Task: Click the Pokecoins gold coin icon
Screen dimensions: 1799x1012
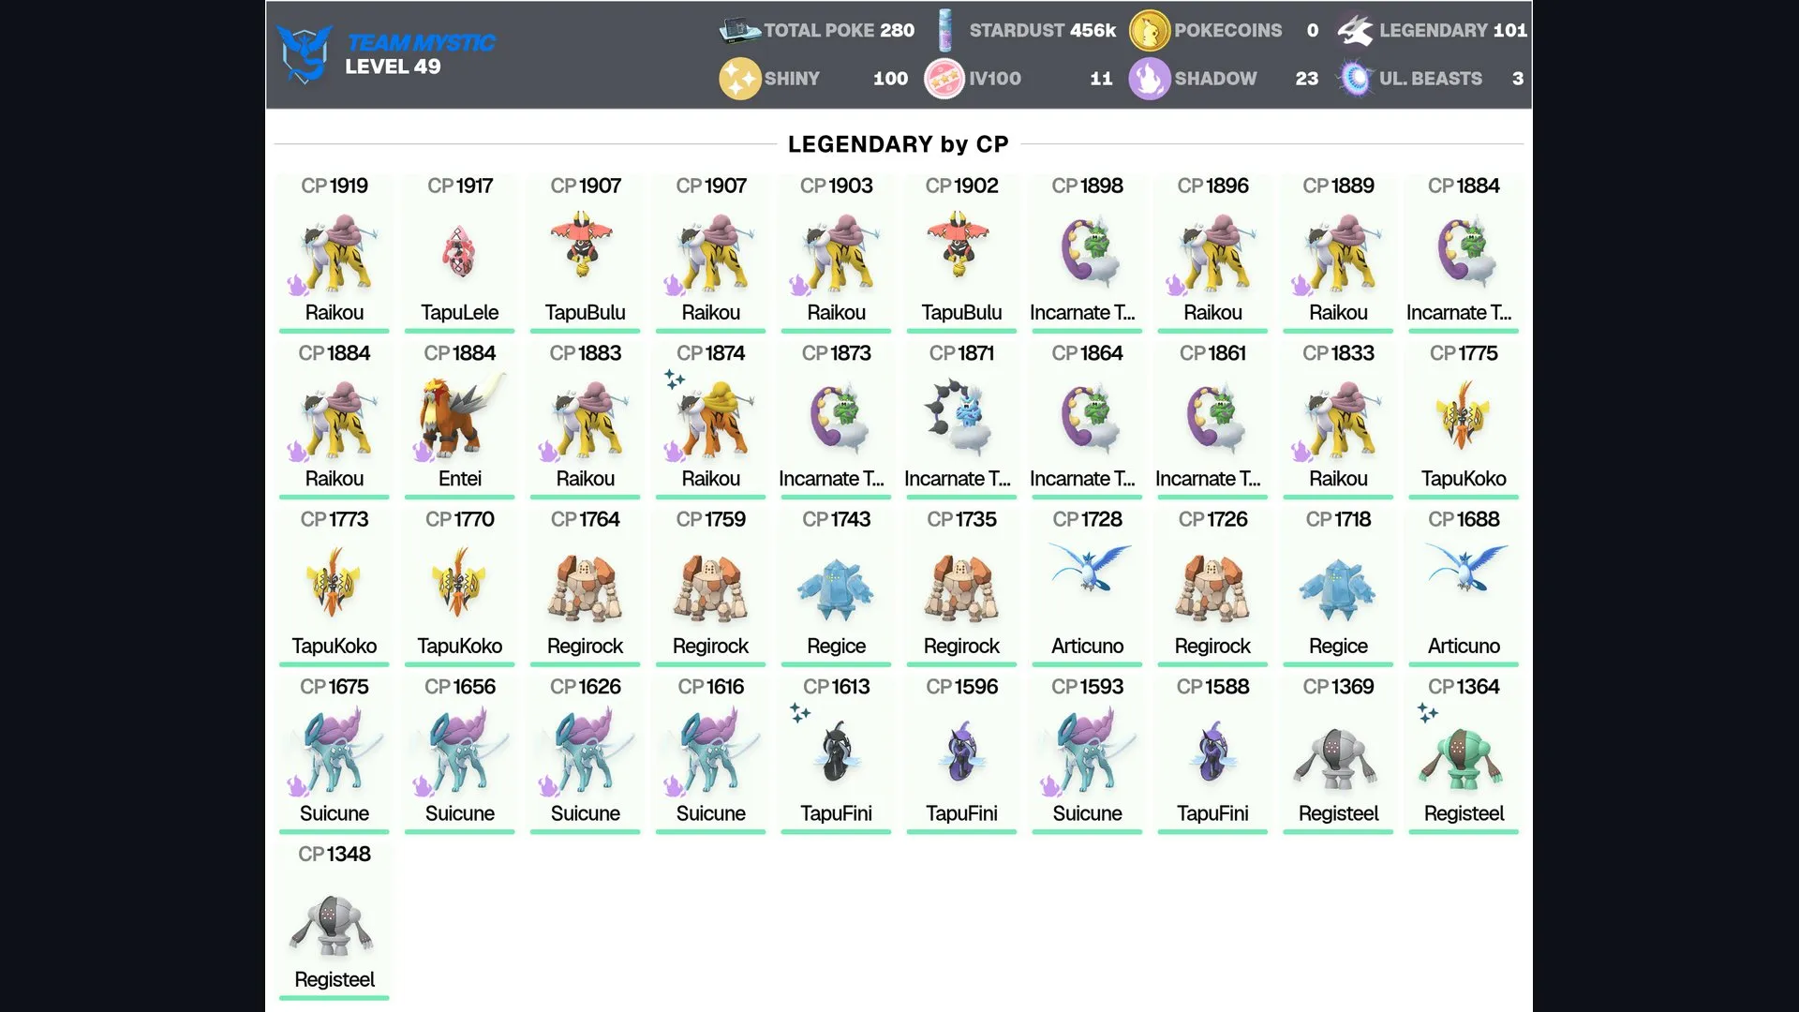Action: (x=1149, y=30)
